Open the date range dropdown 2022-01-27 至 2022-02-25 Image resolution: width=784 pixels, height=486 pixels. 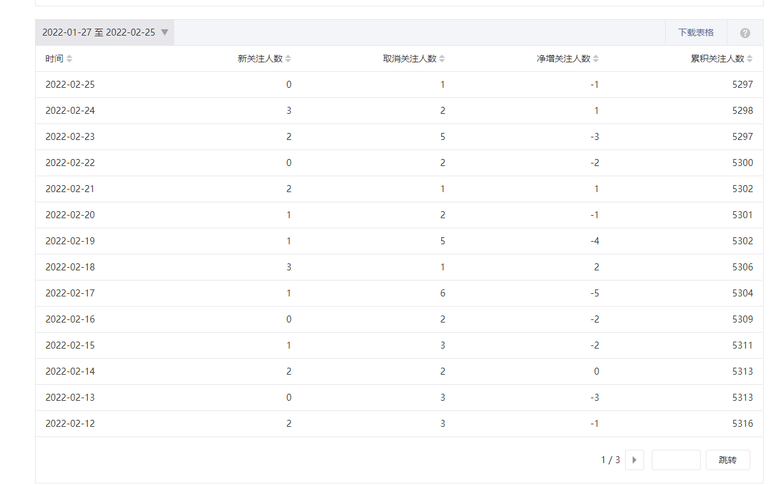point(105,32)
